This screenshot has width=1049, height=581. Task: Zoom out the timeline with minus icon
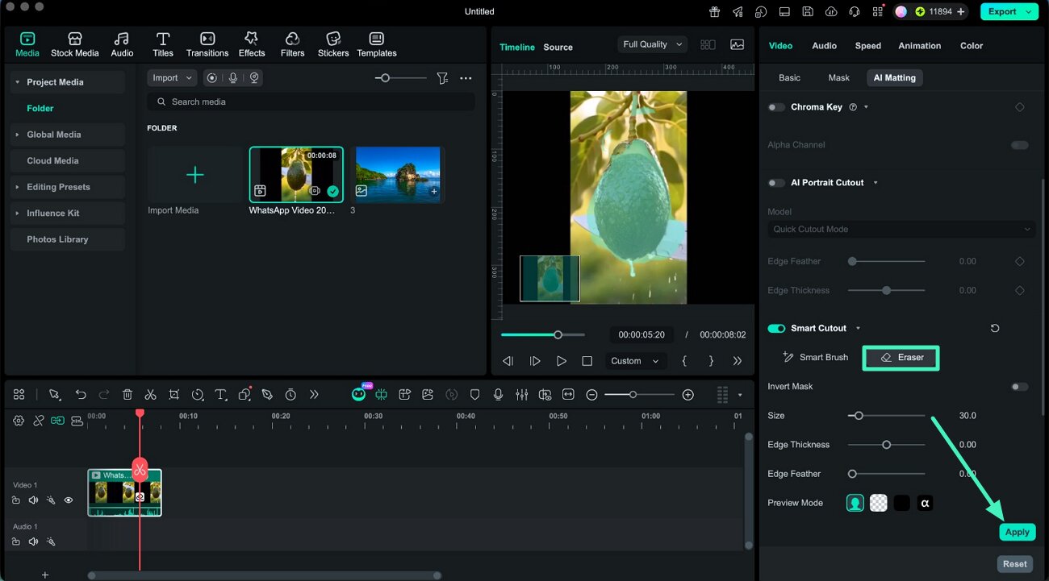pos(591,394)
